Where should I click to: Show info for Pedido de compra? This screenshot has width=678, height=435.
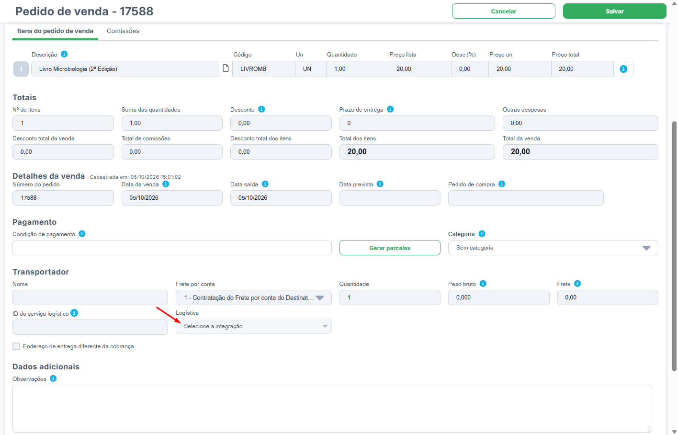tap(502, 184)
